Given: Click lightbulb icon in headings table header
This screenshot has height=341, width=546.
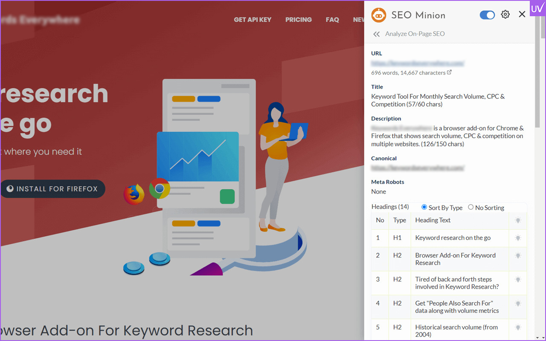Looking at the screenshot, I should point(518,220).
